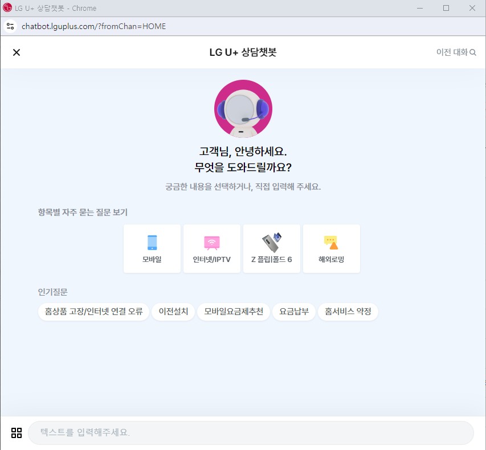Image resolution: width=486 pixels, height=450 pixels.
Task: Close the Chrome window
Action: [472, 8]
